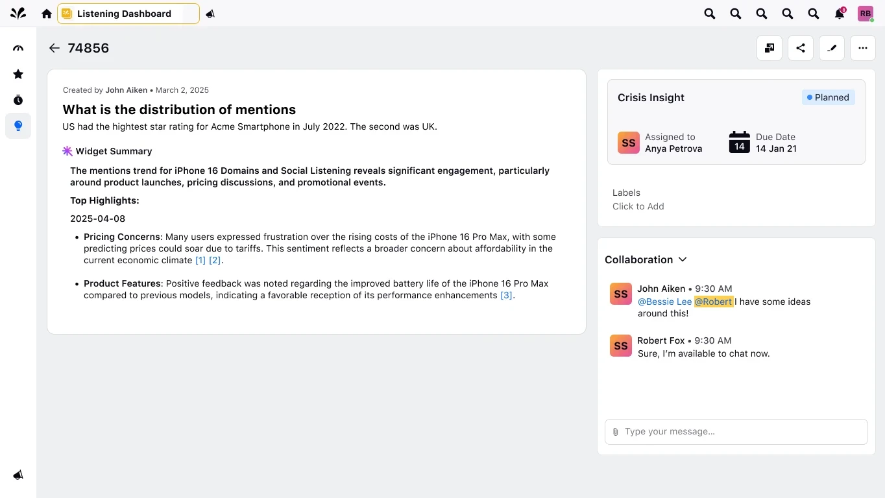Go back using the arrow beside 74856
The height and width of the screenshot is (498, 885).
pos(55,48)
